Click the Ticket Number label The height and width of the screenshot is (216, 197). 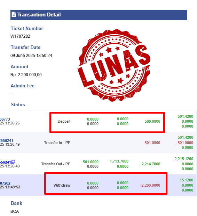click(27, 28)
